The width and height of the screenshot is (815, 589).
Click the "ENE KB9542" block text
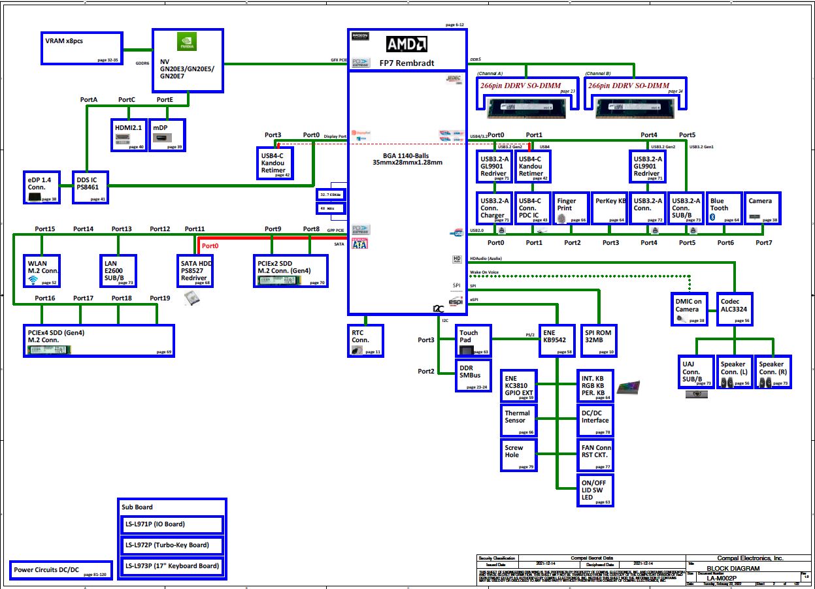click(x=556, y=336)
